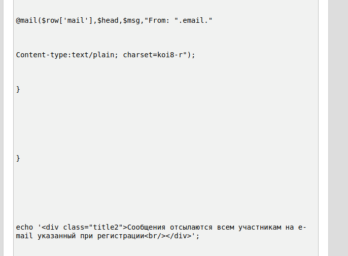The height and width of the screenshot is (256, 348).
Task: Click the first closing curly brace
Action: point(18,90)
